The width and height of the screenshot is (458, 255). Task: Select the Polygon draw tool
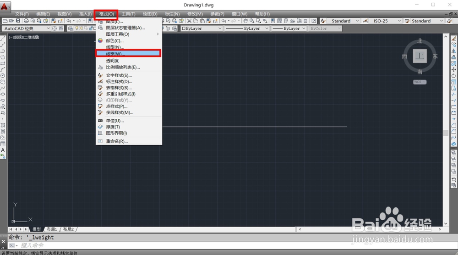pyautogui.click(x=3, y=57)
